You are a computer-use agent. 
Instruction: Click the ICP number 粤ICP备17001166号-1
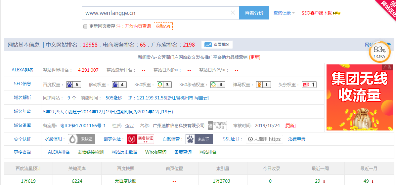pyautogui.click(x=83, y=126)
